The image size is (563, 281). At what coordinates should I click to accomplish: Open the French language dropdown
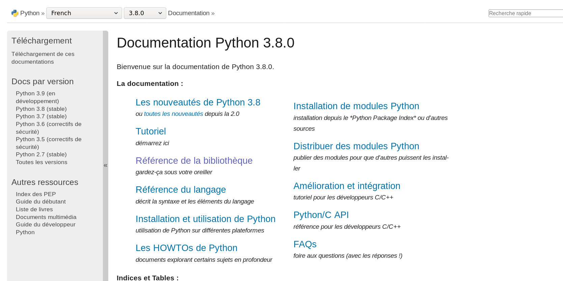(x=84, y=13)
